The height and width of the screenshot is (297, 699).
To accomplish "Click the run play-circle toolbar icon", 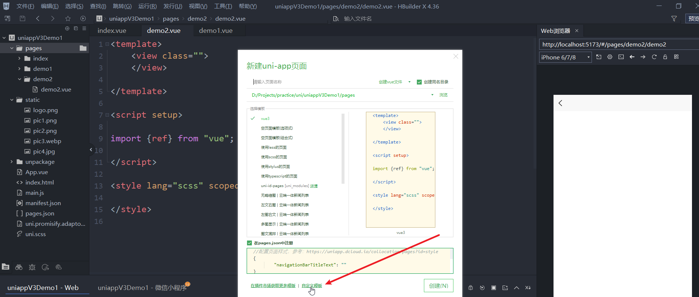I will 83,18.
